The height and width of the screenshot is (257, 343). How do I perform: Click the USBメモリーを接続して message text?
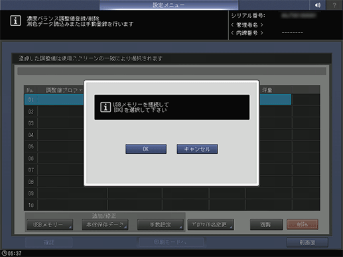point(141,105)
